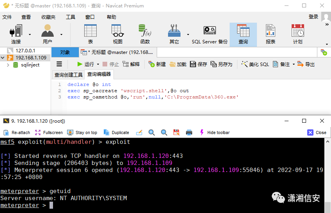331x213 pixels.
Task: Click the user avatar icon
Action: [x=326, y=17]
